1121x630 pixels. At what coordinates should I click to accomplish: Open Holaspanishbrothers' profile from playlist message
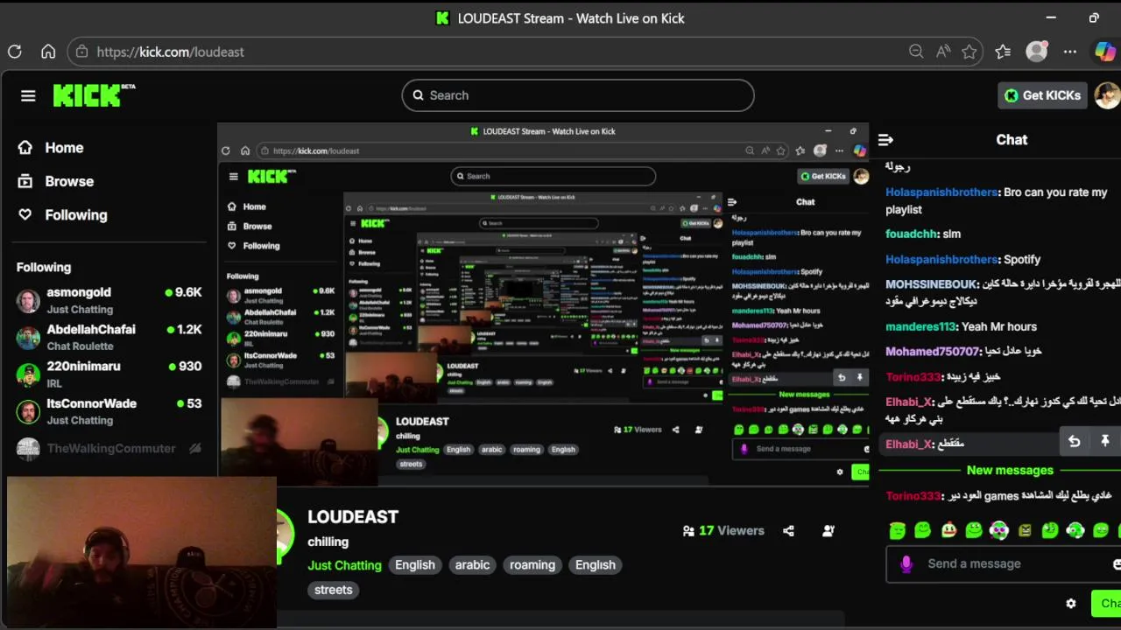[941, 192]
